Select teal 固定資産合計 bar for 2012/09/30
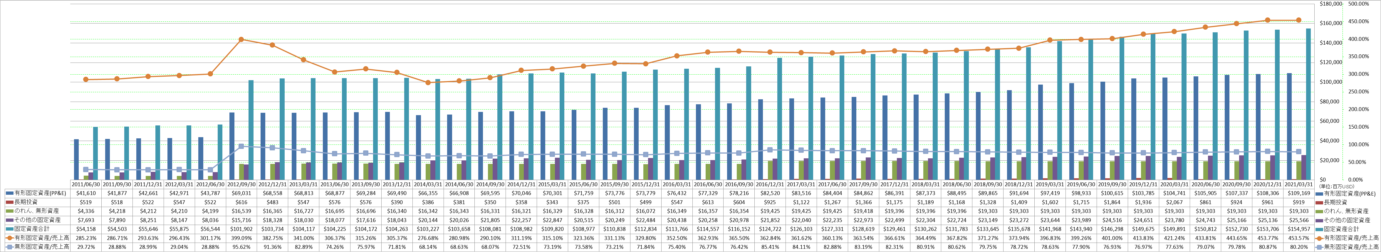Image resolution: width=1381 pixels, height=252 pixels. point(251,130)
